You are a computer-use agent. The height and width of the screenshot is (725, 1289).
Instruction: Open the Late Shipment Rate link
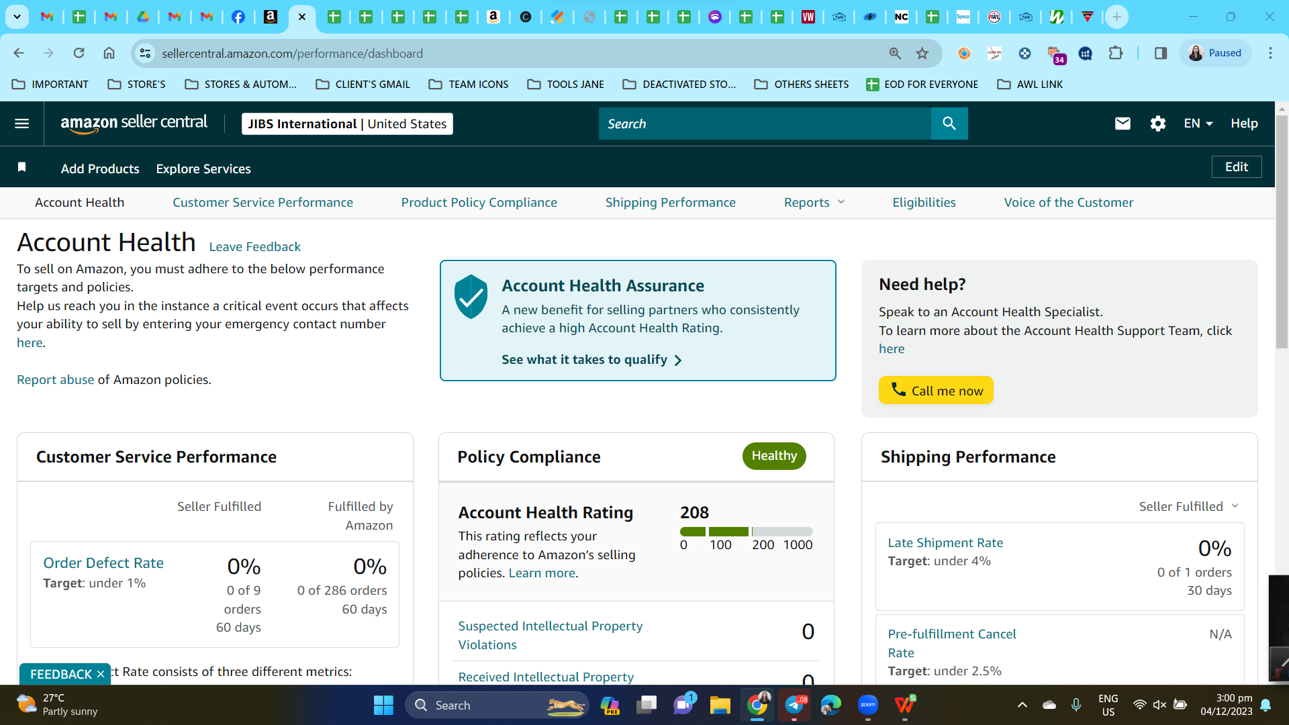tap(945, 542)
